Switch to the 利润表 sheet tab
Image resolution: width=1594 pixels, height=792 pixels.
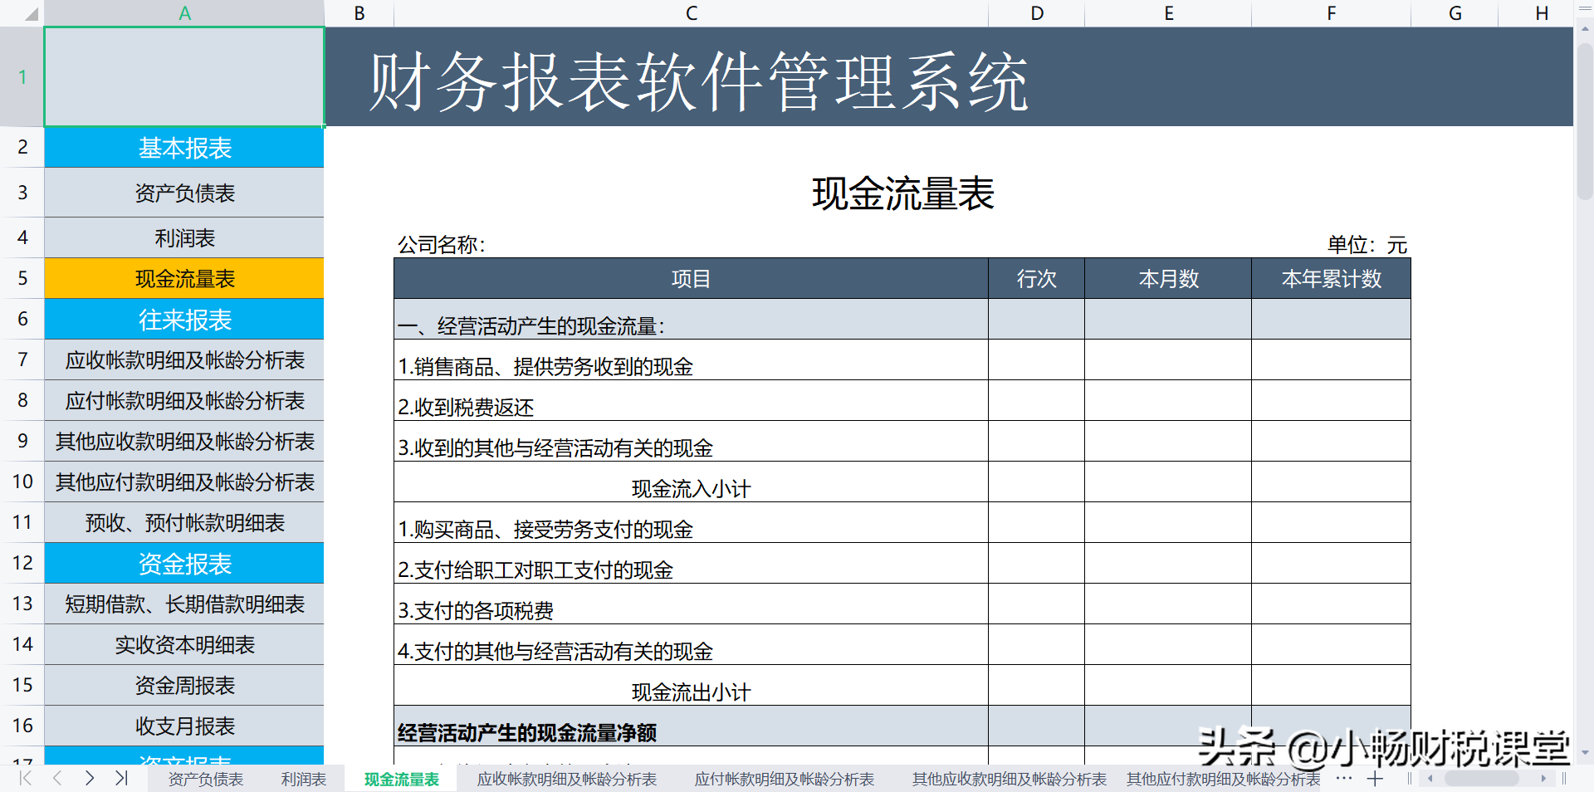click(x=302, y=779)
